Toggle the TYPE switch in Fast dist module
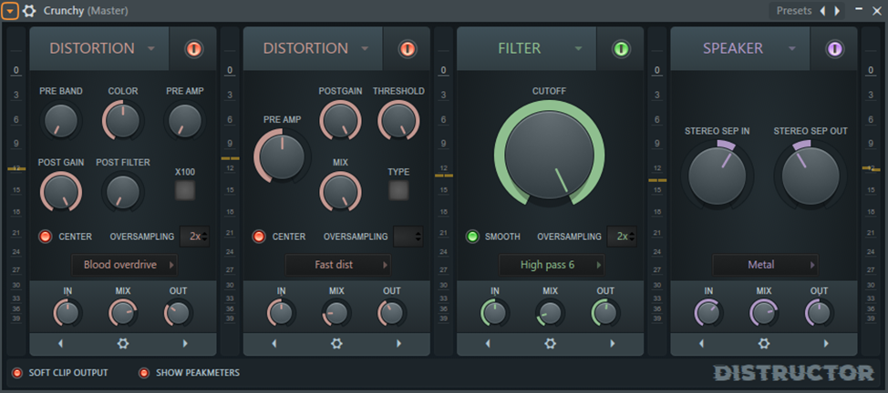This screenshot has width=888, height=393. [x=398, y=190]
